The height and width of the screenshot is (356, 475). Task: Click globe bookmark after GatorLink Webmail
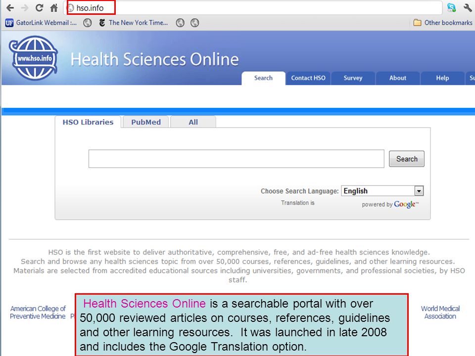coord(88,23)
